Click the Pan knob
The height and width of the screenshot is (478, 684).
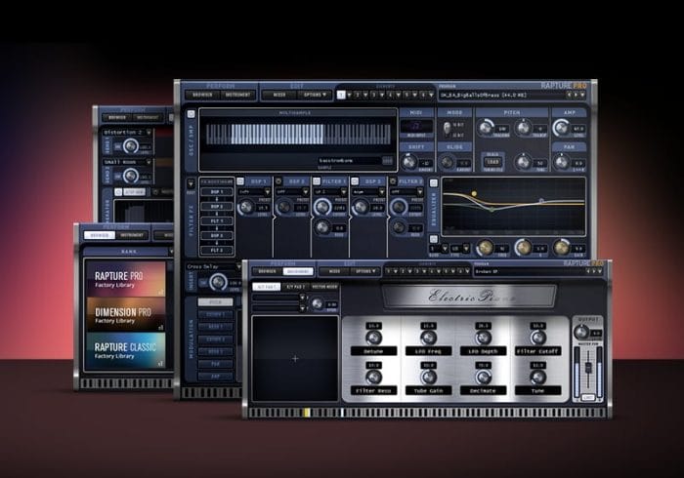tap(561, 162)
